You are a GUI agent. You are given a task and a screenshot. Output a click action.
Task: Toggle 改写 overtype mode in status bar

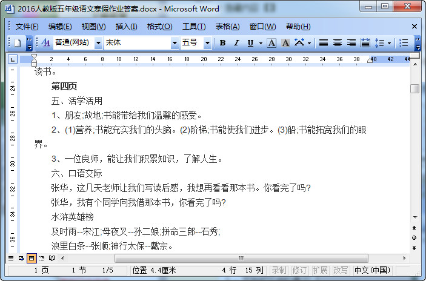pyautogui.click(x=341, y=271)
